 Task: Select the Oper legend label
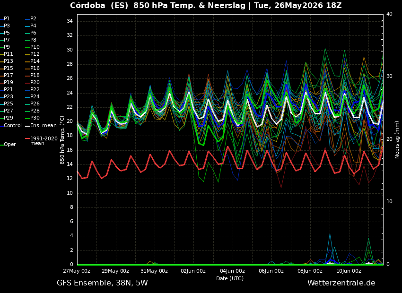point(10,145)
